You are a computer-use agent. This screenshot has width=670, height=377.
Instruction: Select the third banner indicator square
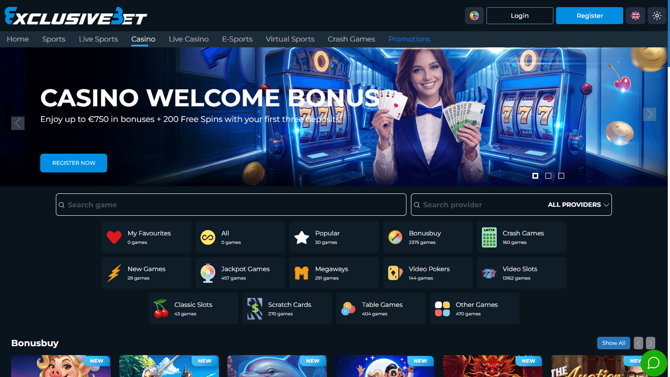tap(561, 176)
